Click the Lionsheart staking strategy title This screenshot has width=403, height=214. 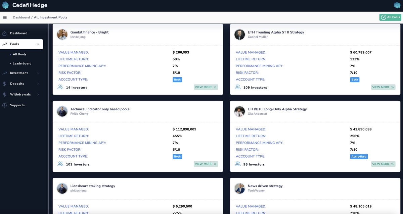93,186
